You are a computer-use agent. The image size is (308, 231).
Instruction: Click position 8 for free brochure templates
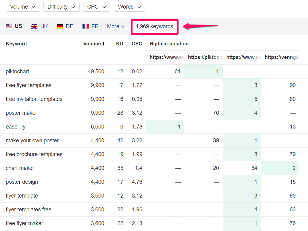256,154
